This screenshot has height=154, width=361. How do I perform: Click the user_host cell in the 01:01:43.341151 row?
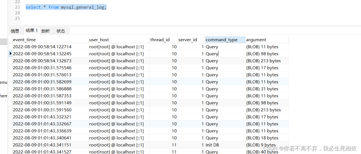[x=119, y=145]
